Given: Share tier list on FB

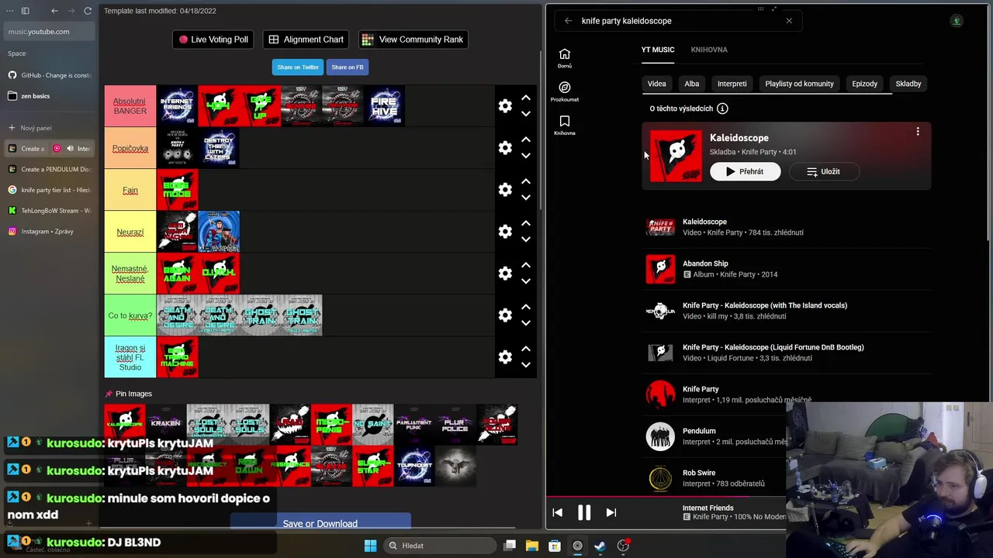Looking at the screenshot, I should 348,67.
